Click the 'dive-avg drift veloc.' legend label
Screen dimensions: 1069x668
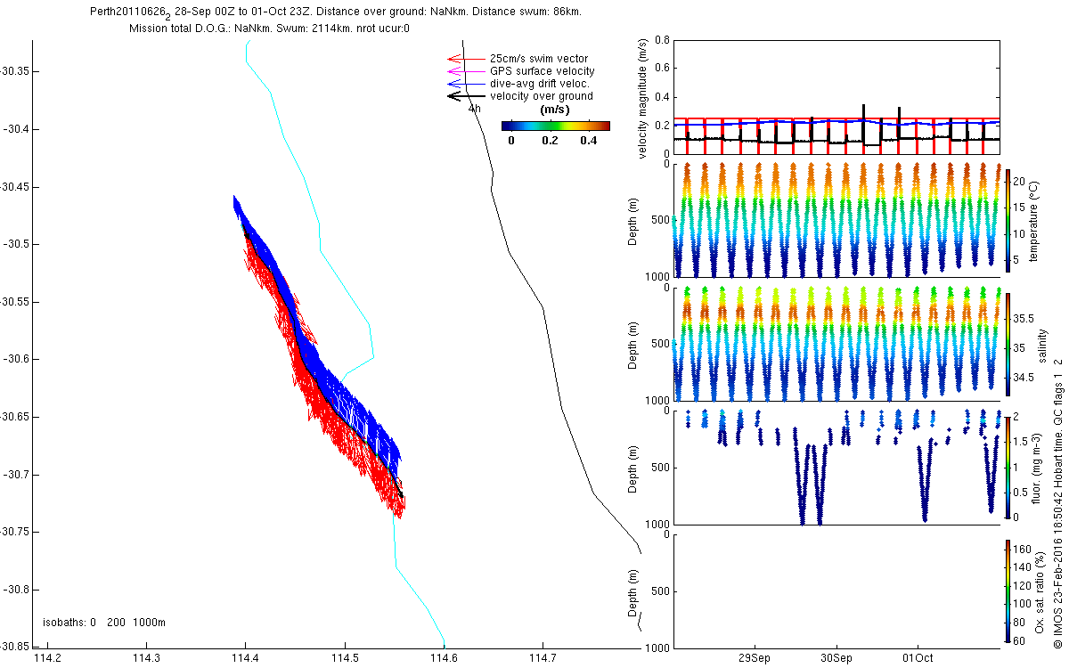[542, 84]
